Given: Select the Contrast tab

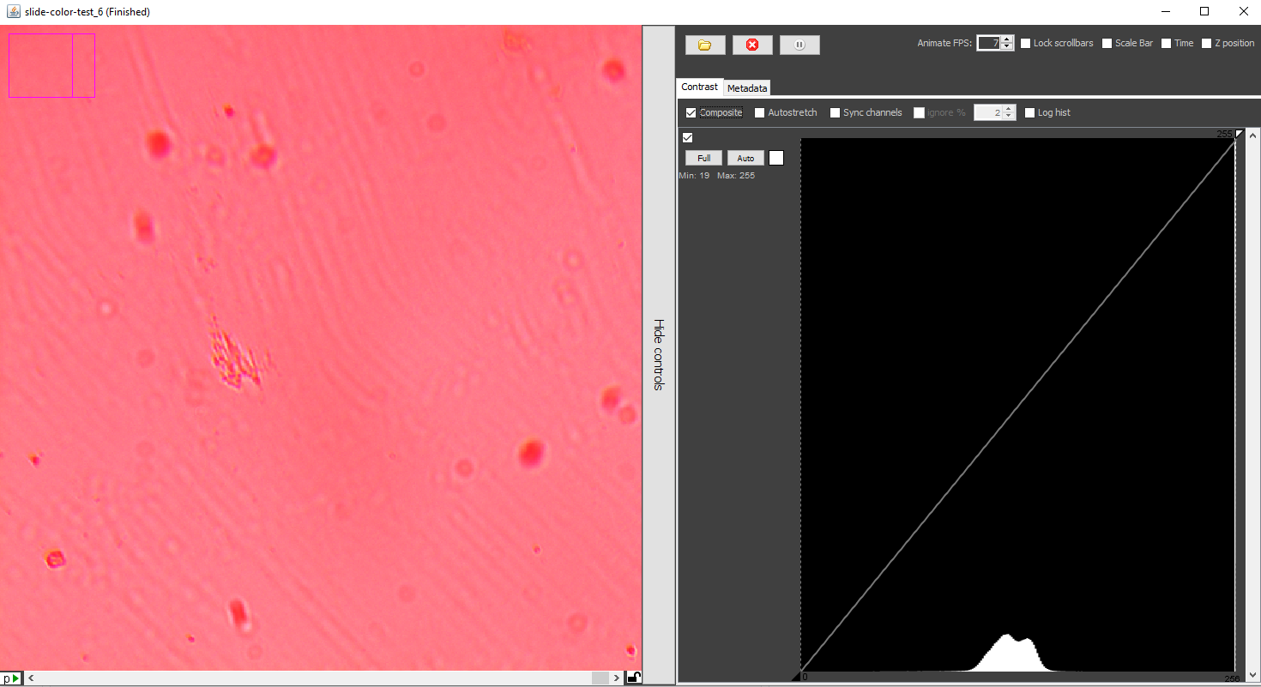Looking at the screenshot, I should tap(699, 87).
